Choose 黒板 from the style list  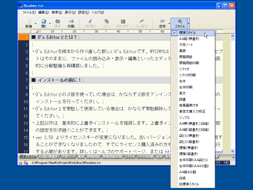pyautogui.click(x=193, y=51)
